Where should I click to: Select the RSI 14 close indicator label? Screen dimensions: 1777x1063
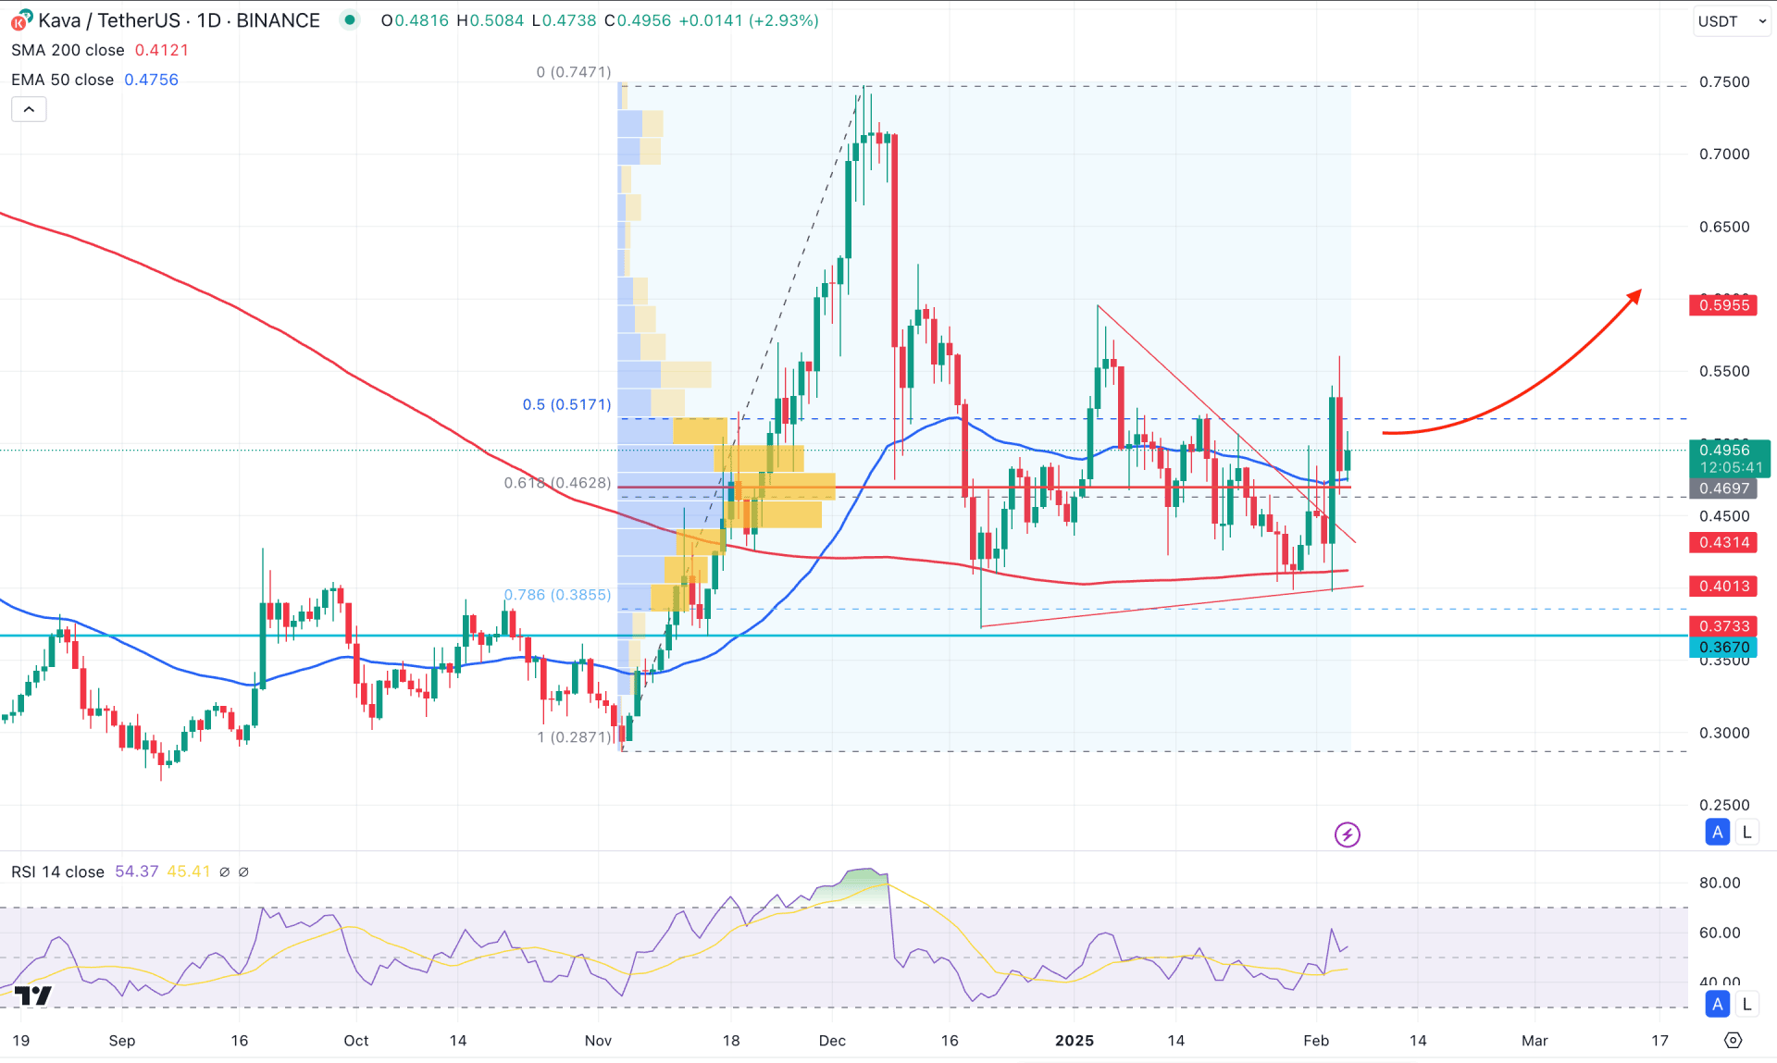[57, 871]
